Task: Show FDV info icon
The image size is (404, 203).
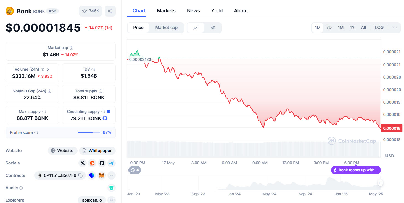Action: [93, 69]
